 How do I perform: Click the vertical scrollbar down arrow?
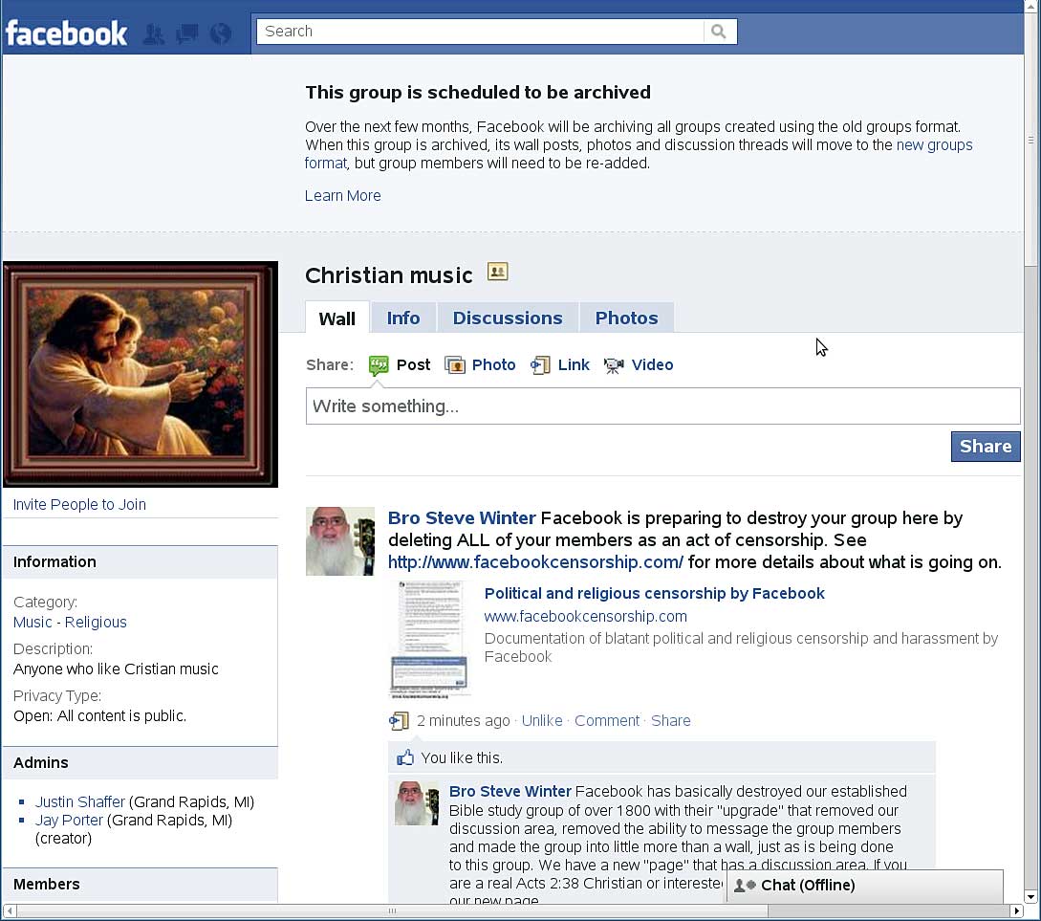pyautogui.click(x=1031, y=897)
